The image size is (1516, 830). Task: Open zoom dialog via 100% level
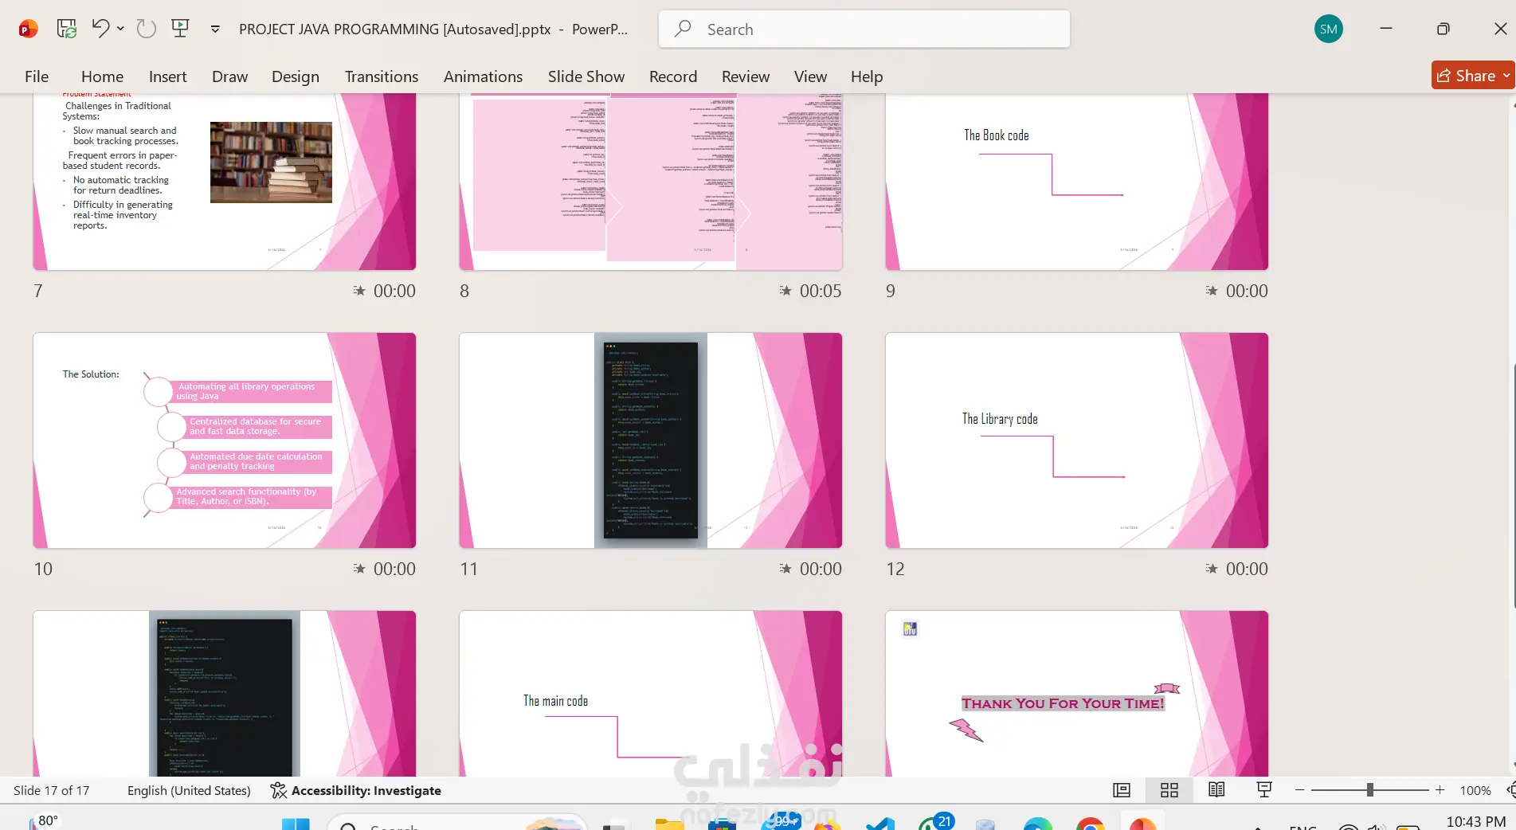1475,790
